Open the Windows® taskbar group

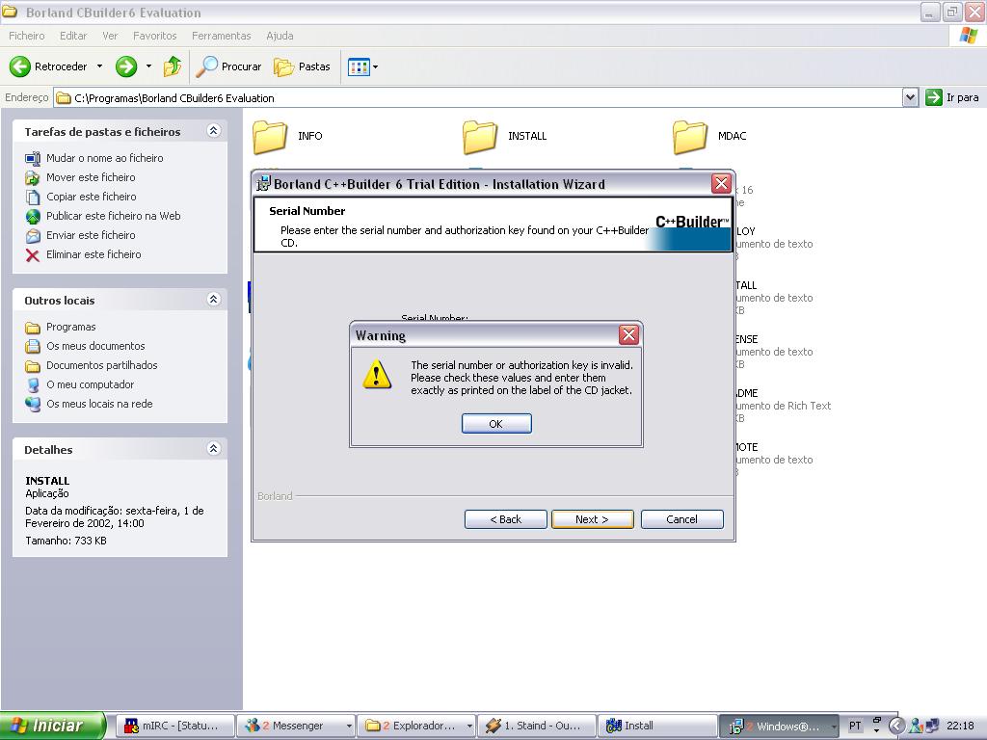point(779,726)
